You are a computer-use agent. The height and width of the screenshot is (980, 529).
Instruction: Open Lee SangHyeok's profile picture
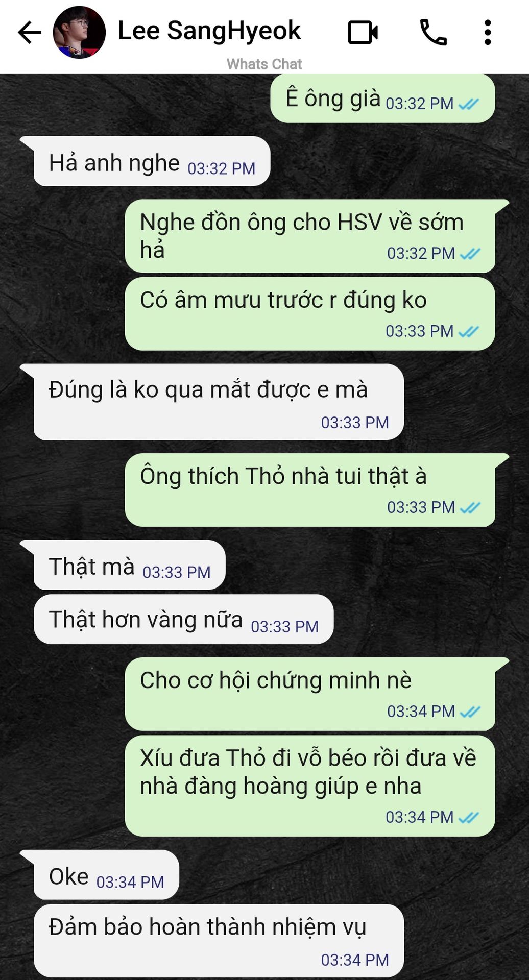click(x=79, y=33)
